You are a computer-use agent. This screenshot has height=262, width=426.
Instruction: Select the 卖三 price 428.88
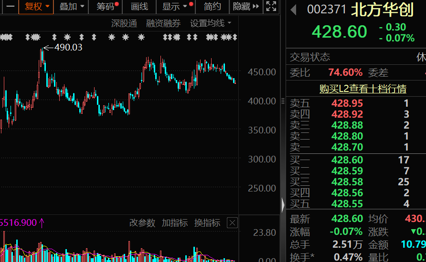(x=347, y=125)
